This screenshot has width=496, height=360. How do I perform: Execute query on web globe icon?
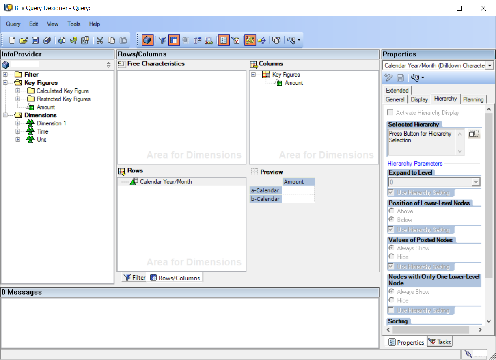click(x=62, y=40)
